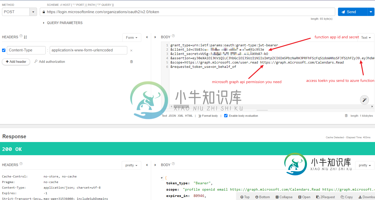The width and height of the screenshot is (375, 200).
Task: Expand the request body panel arrow
Action: [155, 37]
